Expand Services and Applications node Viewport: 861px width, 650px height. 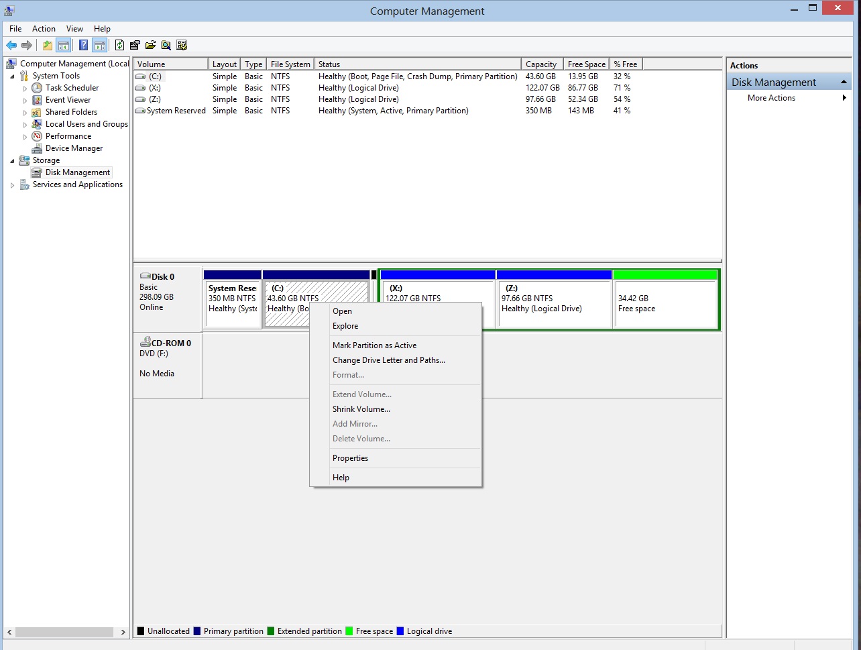pos(13,185)
